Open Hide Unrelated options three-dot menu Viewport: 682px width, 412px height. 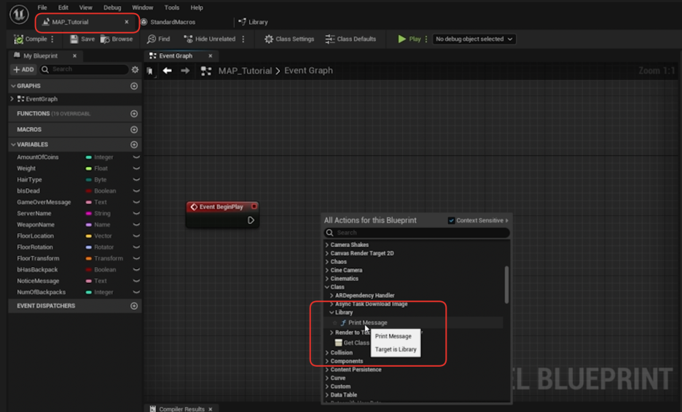point(243,39)
